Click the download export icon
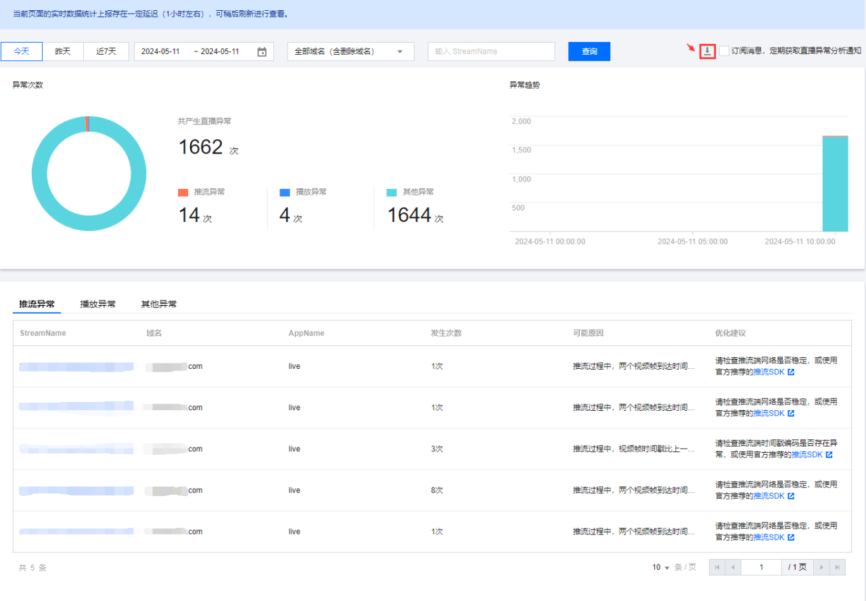The width and height of the screenshot is (866, 601). click(707, 51)
